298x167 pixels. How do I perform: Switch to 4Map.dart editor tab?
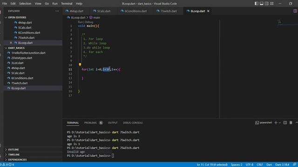point(76,11)
